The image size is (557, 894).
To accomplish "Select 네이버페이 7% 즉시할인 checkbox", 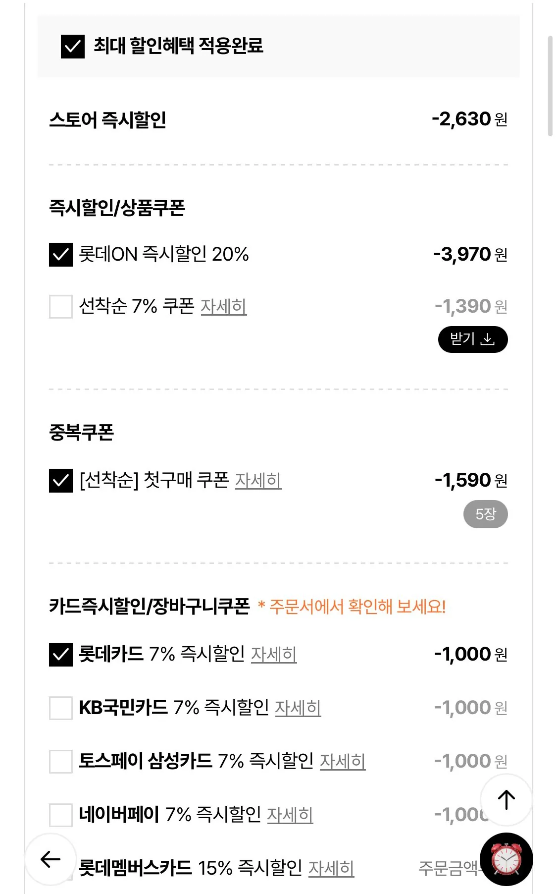I will click(x=61, y=815).
